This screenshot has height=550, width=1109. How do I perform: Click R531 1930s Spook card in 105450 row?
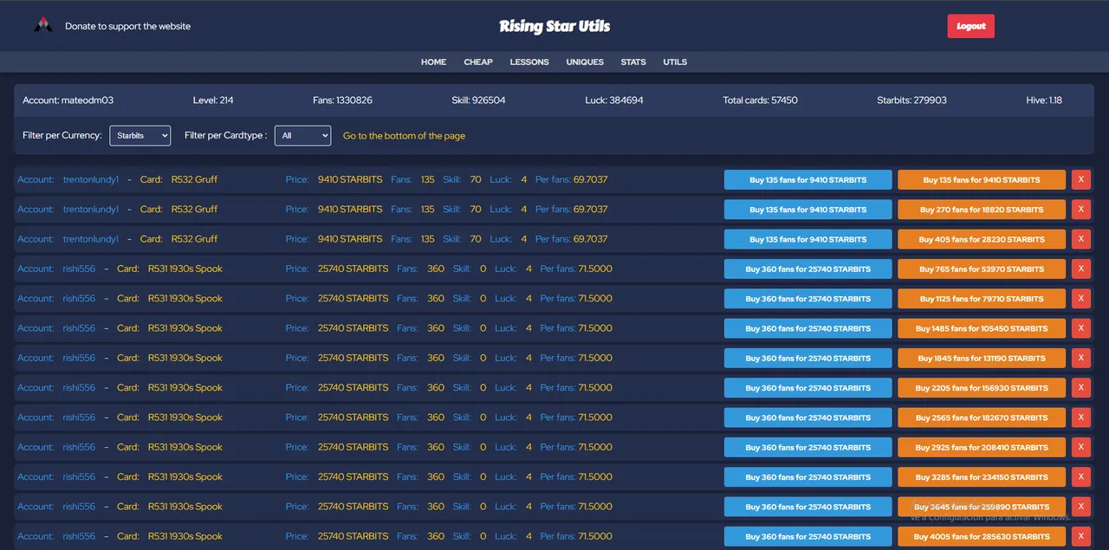(185, 328)
